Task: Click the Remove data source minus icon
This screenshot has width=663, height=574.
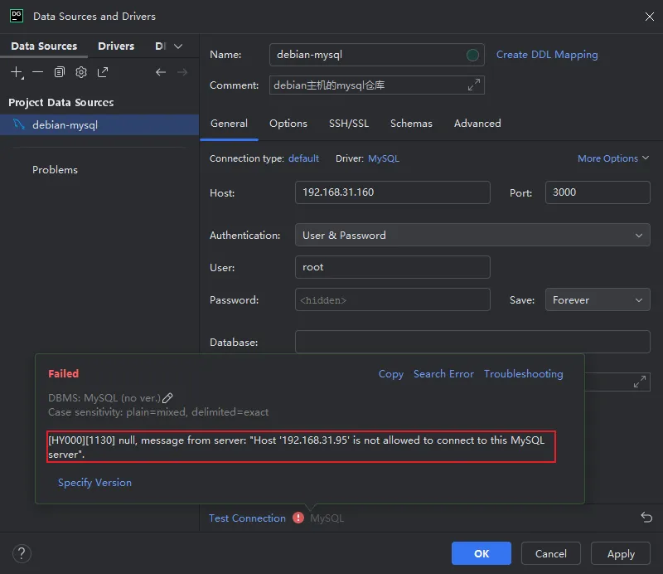Action: point(38,72)
